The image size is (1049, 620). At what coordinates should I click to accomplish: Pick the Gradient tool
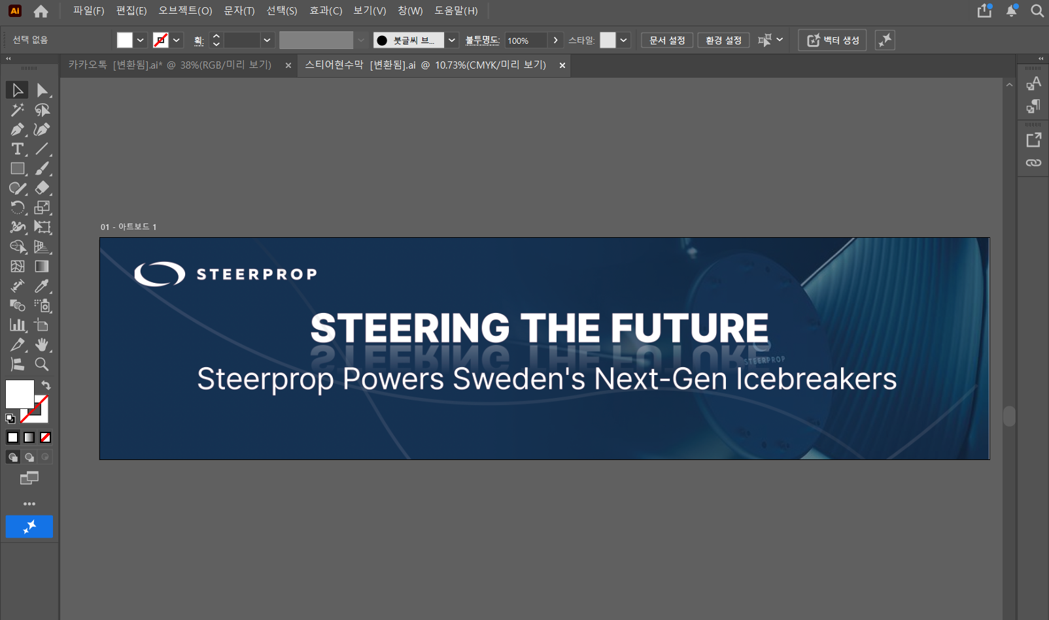pos(42,267)
